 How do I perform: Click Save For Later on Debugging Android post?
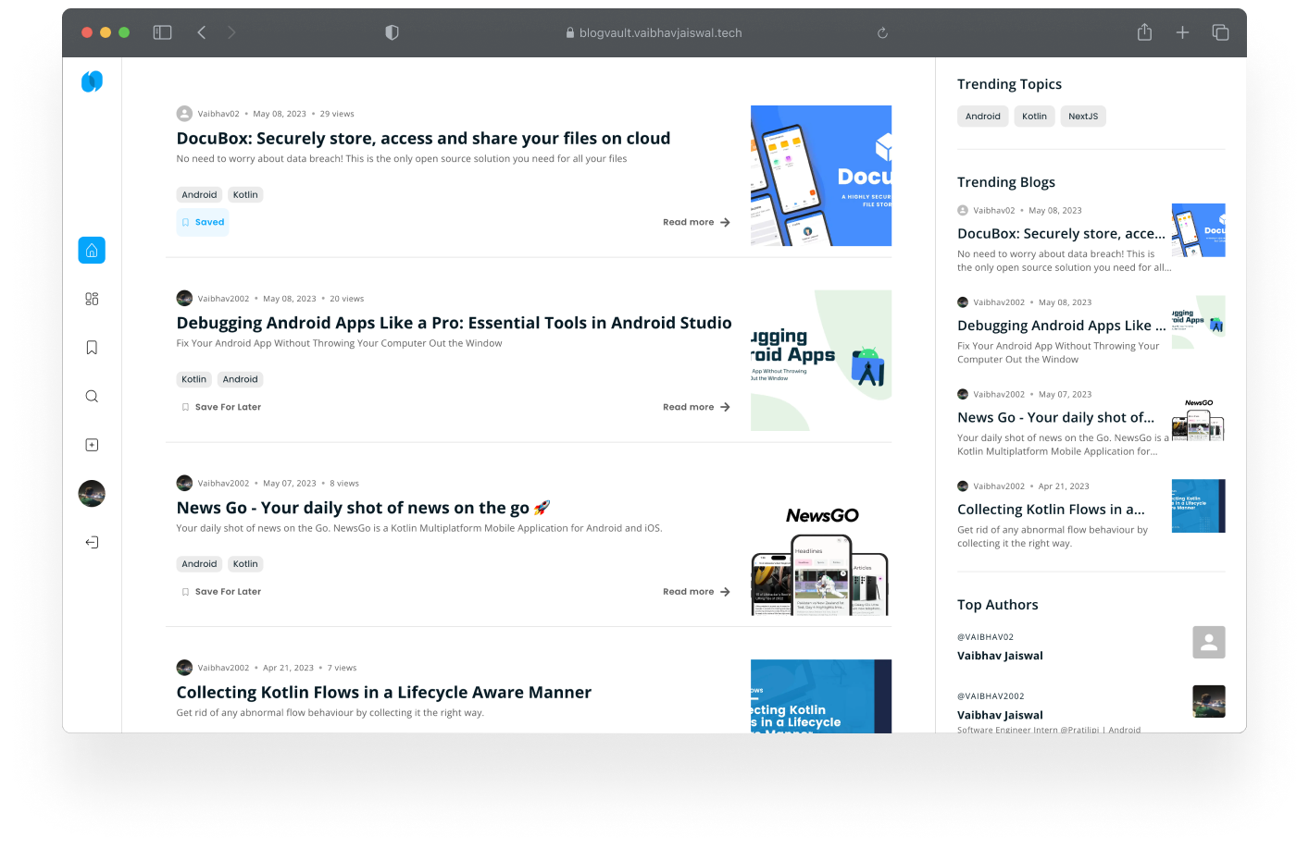tap(221, 407)
